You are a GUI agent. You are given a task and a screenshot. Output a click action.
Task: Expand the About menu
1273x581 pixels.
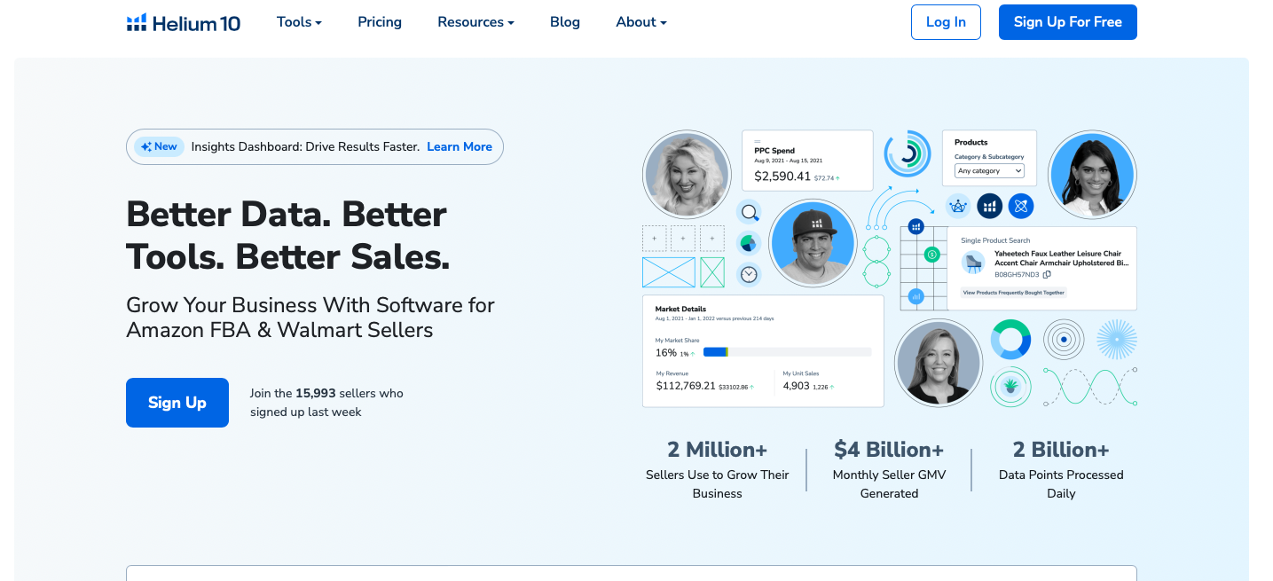point(641,22)
